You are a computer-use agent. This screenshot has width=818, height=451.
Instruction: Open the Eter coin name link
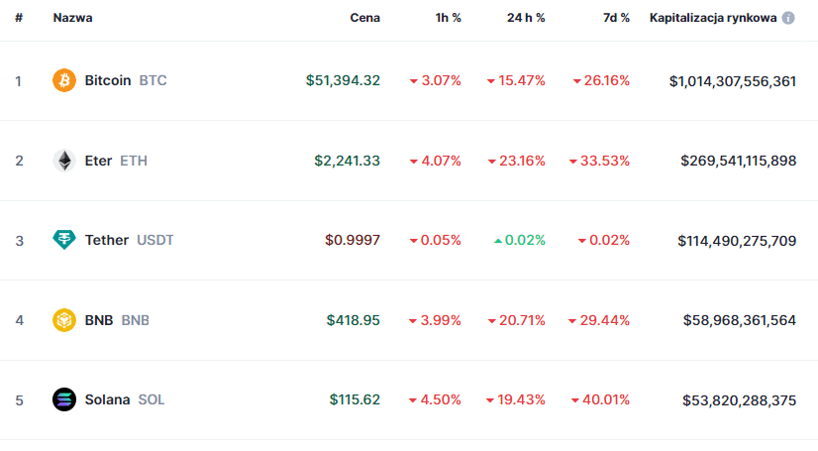pos(98,161)
